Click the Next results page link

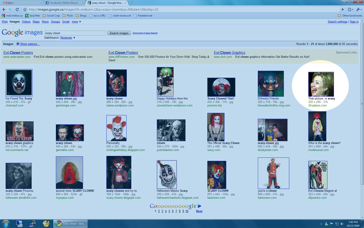click(x=199, y=211)
